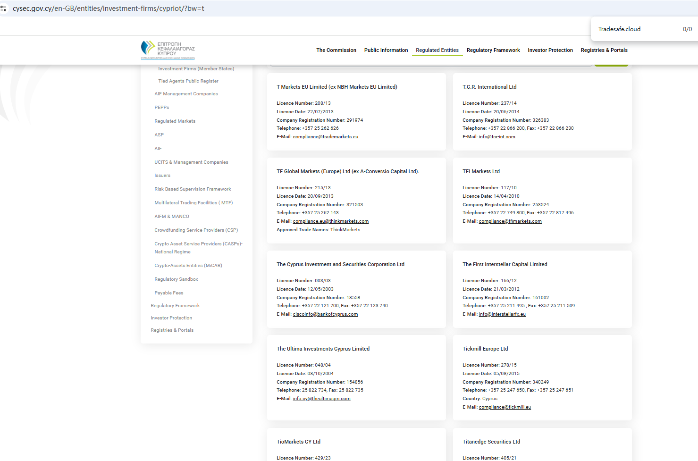Open Payable Fees in sidebar
698x461 pixels.
168,293
